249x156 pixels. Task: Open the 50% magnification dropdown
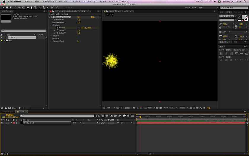111,108
